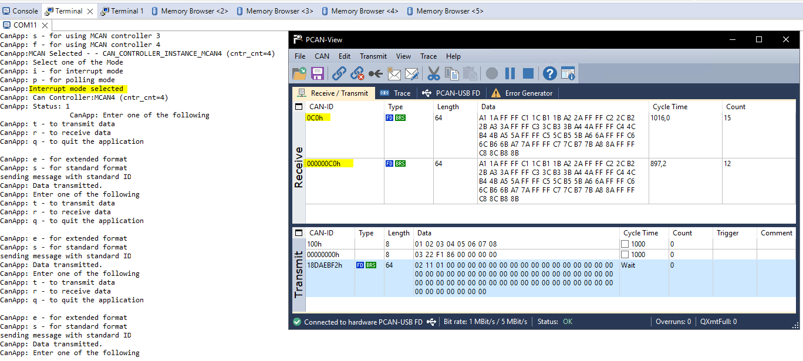Cut selection with the scissors icon
The width and height of the screenshot is (803, 361).
434,73
